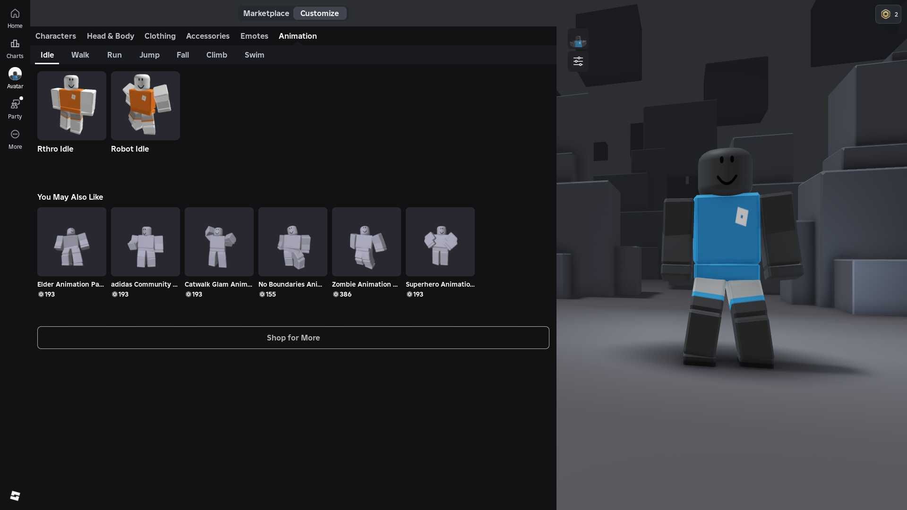This screenshot has height=510, width=907.
Task: Switch to Climb animations
Action: tap(217, 55)
